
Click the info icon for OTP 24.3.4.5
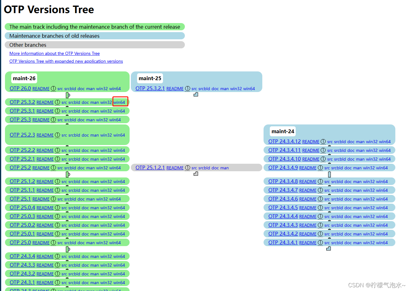click(x=320, y=208)
